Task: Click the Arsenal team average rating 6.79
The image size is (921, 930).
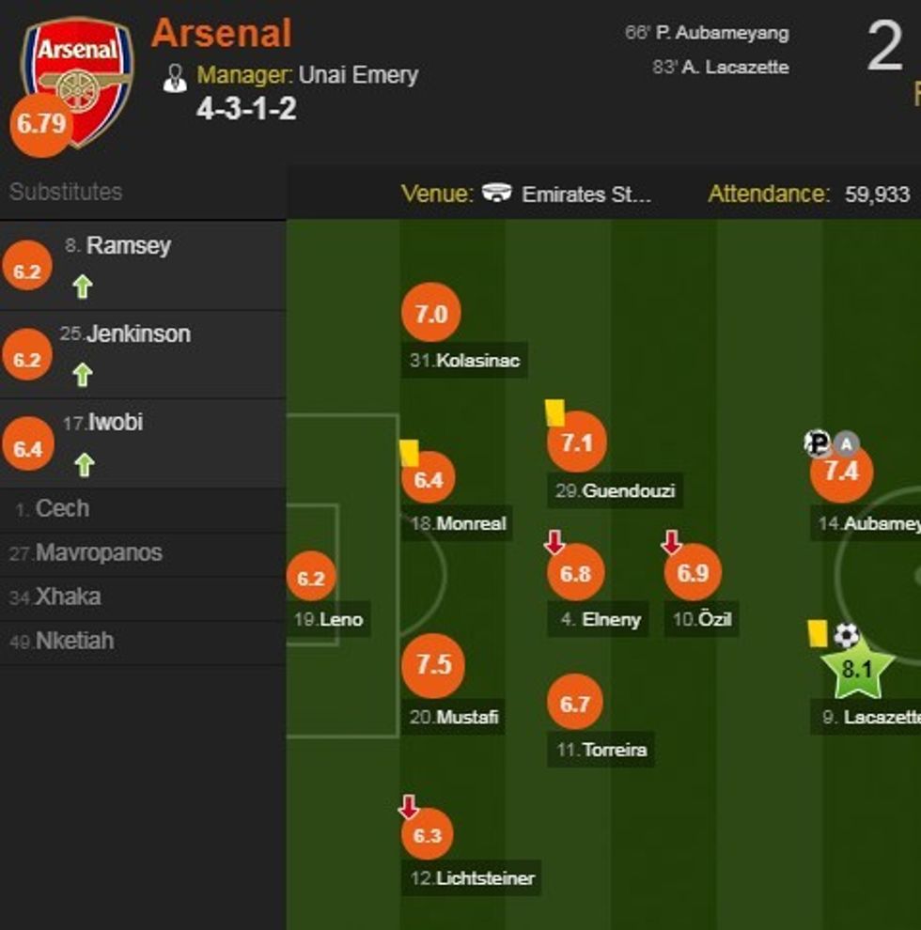Action: tap(40, 124)
